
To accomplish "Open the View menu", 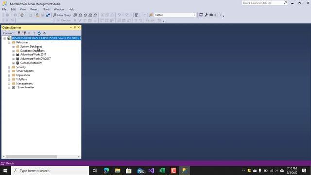I will point(23,9).
